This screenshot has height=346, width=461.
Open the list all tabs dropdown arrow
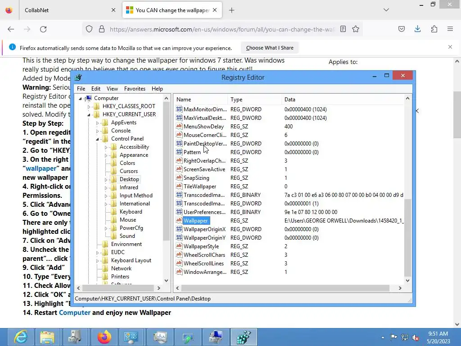(x=386, y=10)
